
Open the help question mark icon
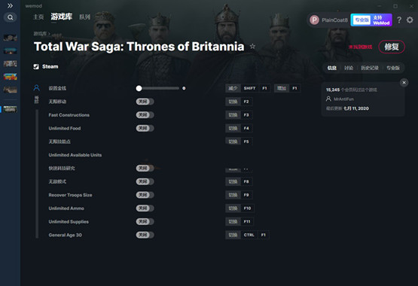399,20
